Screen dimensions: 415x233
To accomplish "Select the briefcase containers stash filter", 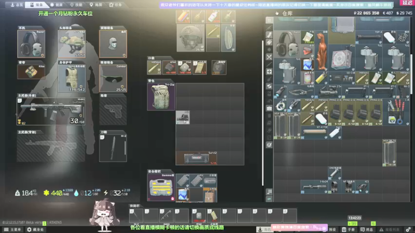I will click(269, 108).
